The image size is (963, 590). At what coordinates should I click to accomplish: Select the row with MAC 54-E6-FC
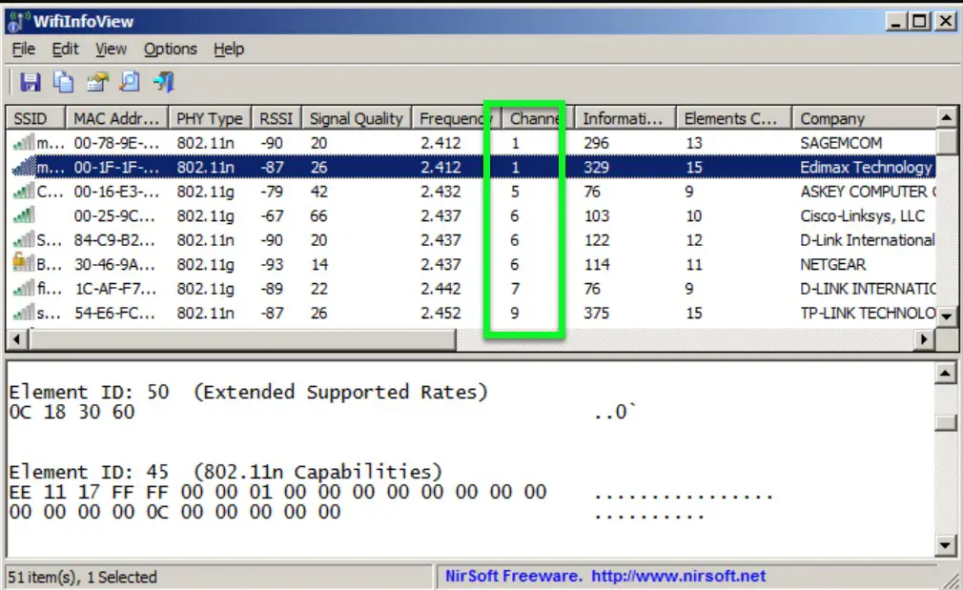471,314
